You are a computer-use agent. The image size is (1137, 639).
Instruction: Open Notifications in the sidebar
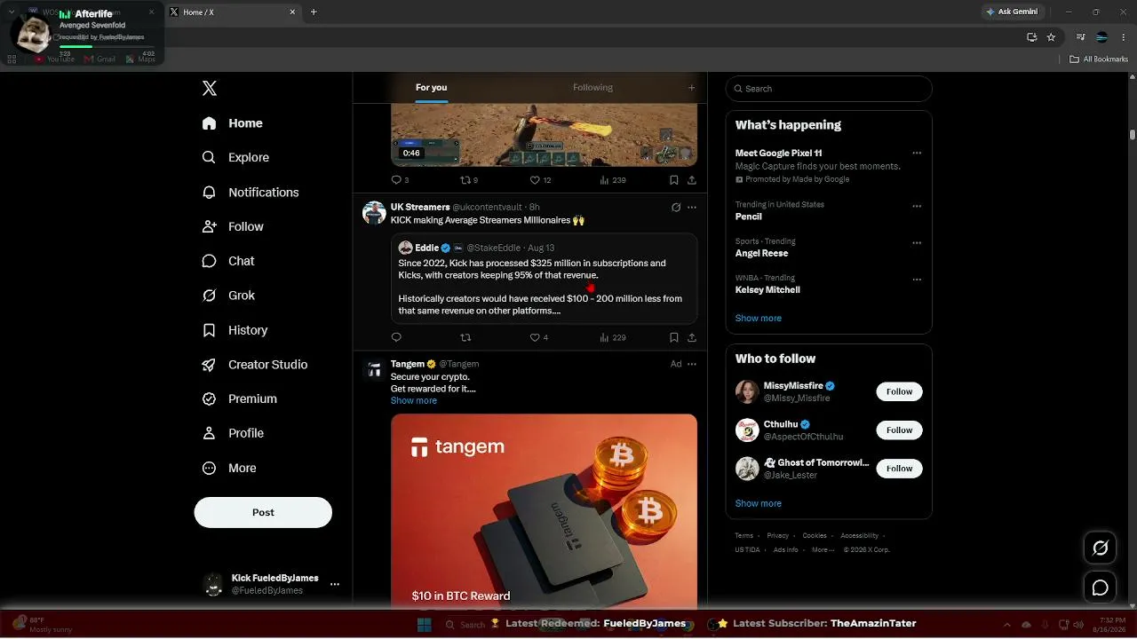(x=250, y=192)
